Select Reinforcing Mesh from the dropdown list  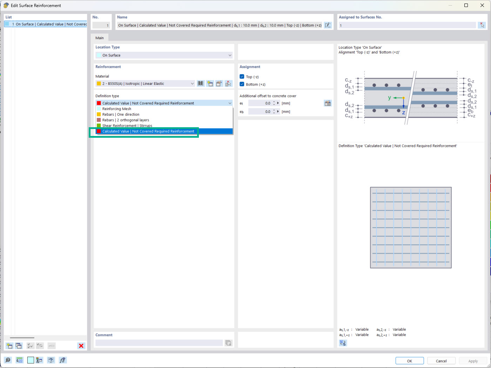tap(164, 109)
